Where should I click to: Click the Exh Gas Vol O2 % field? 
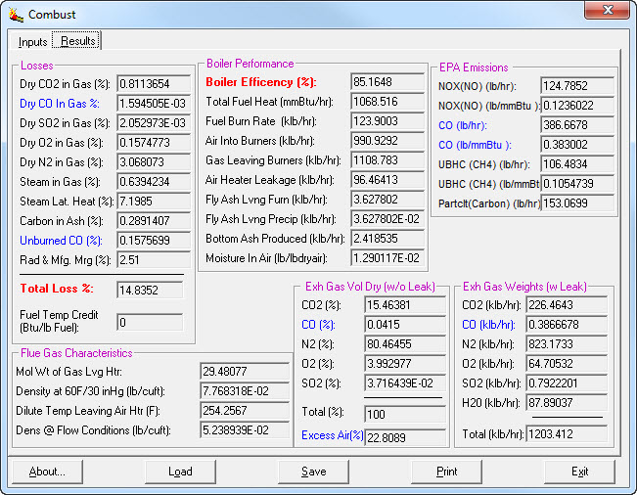405,364
